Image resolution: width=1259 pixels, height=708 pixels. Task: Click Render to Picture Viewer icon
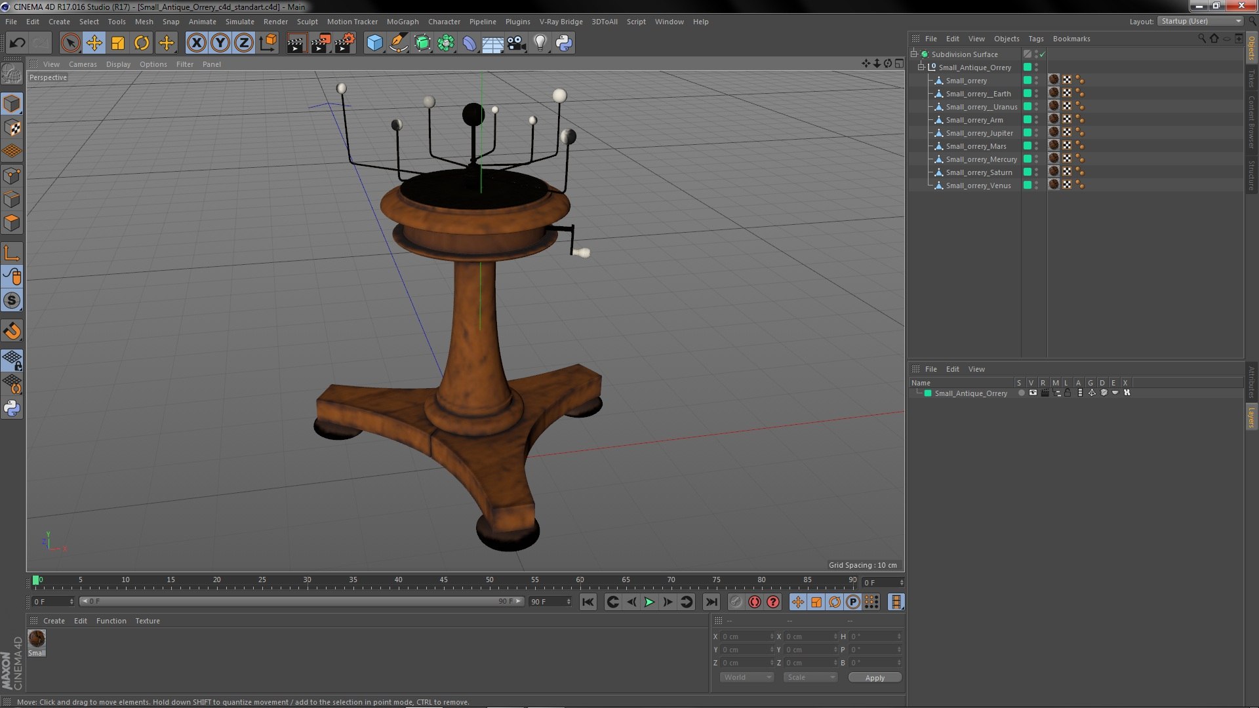[320, 43]
